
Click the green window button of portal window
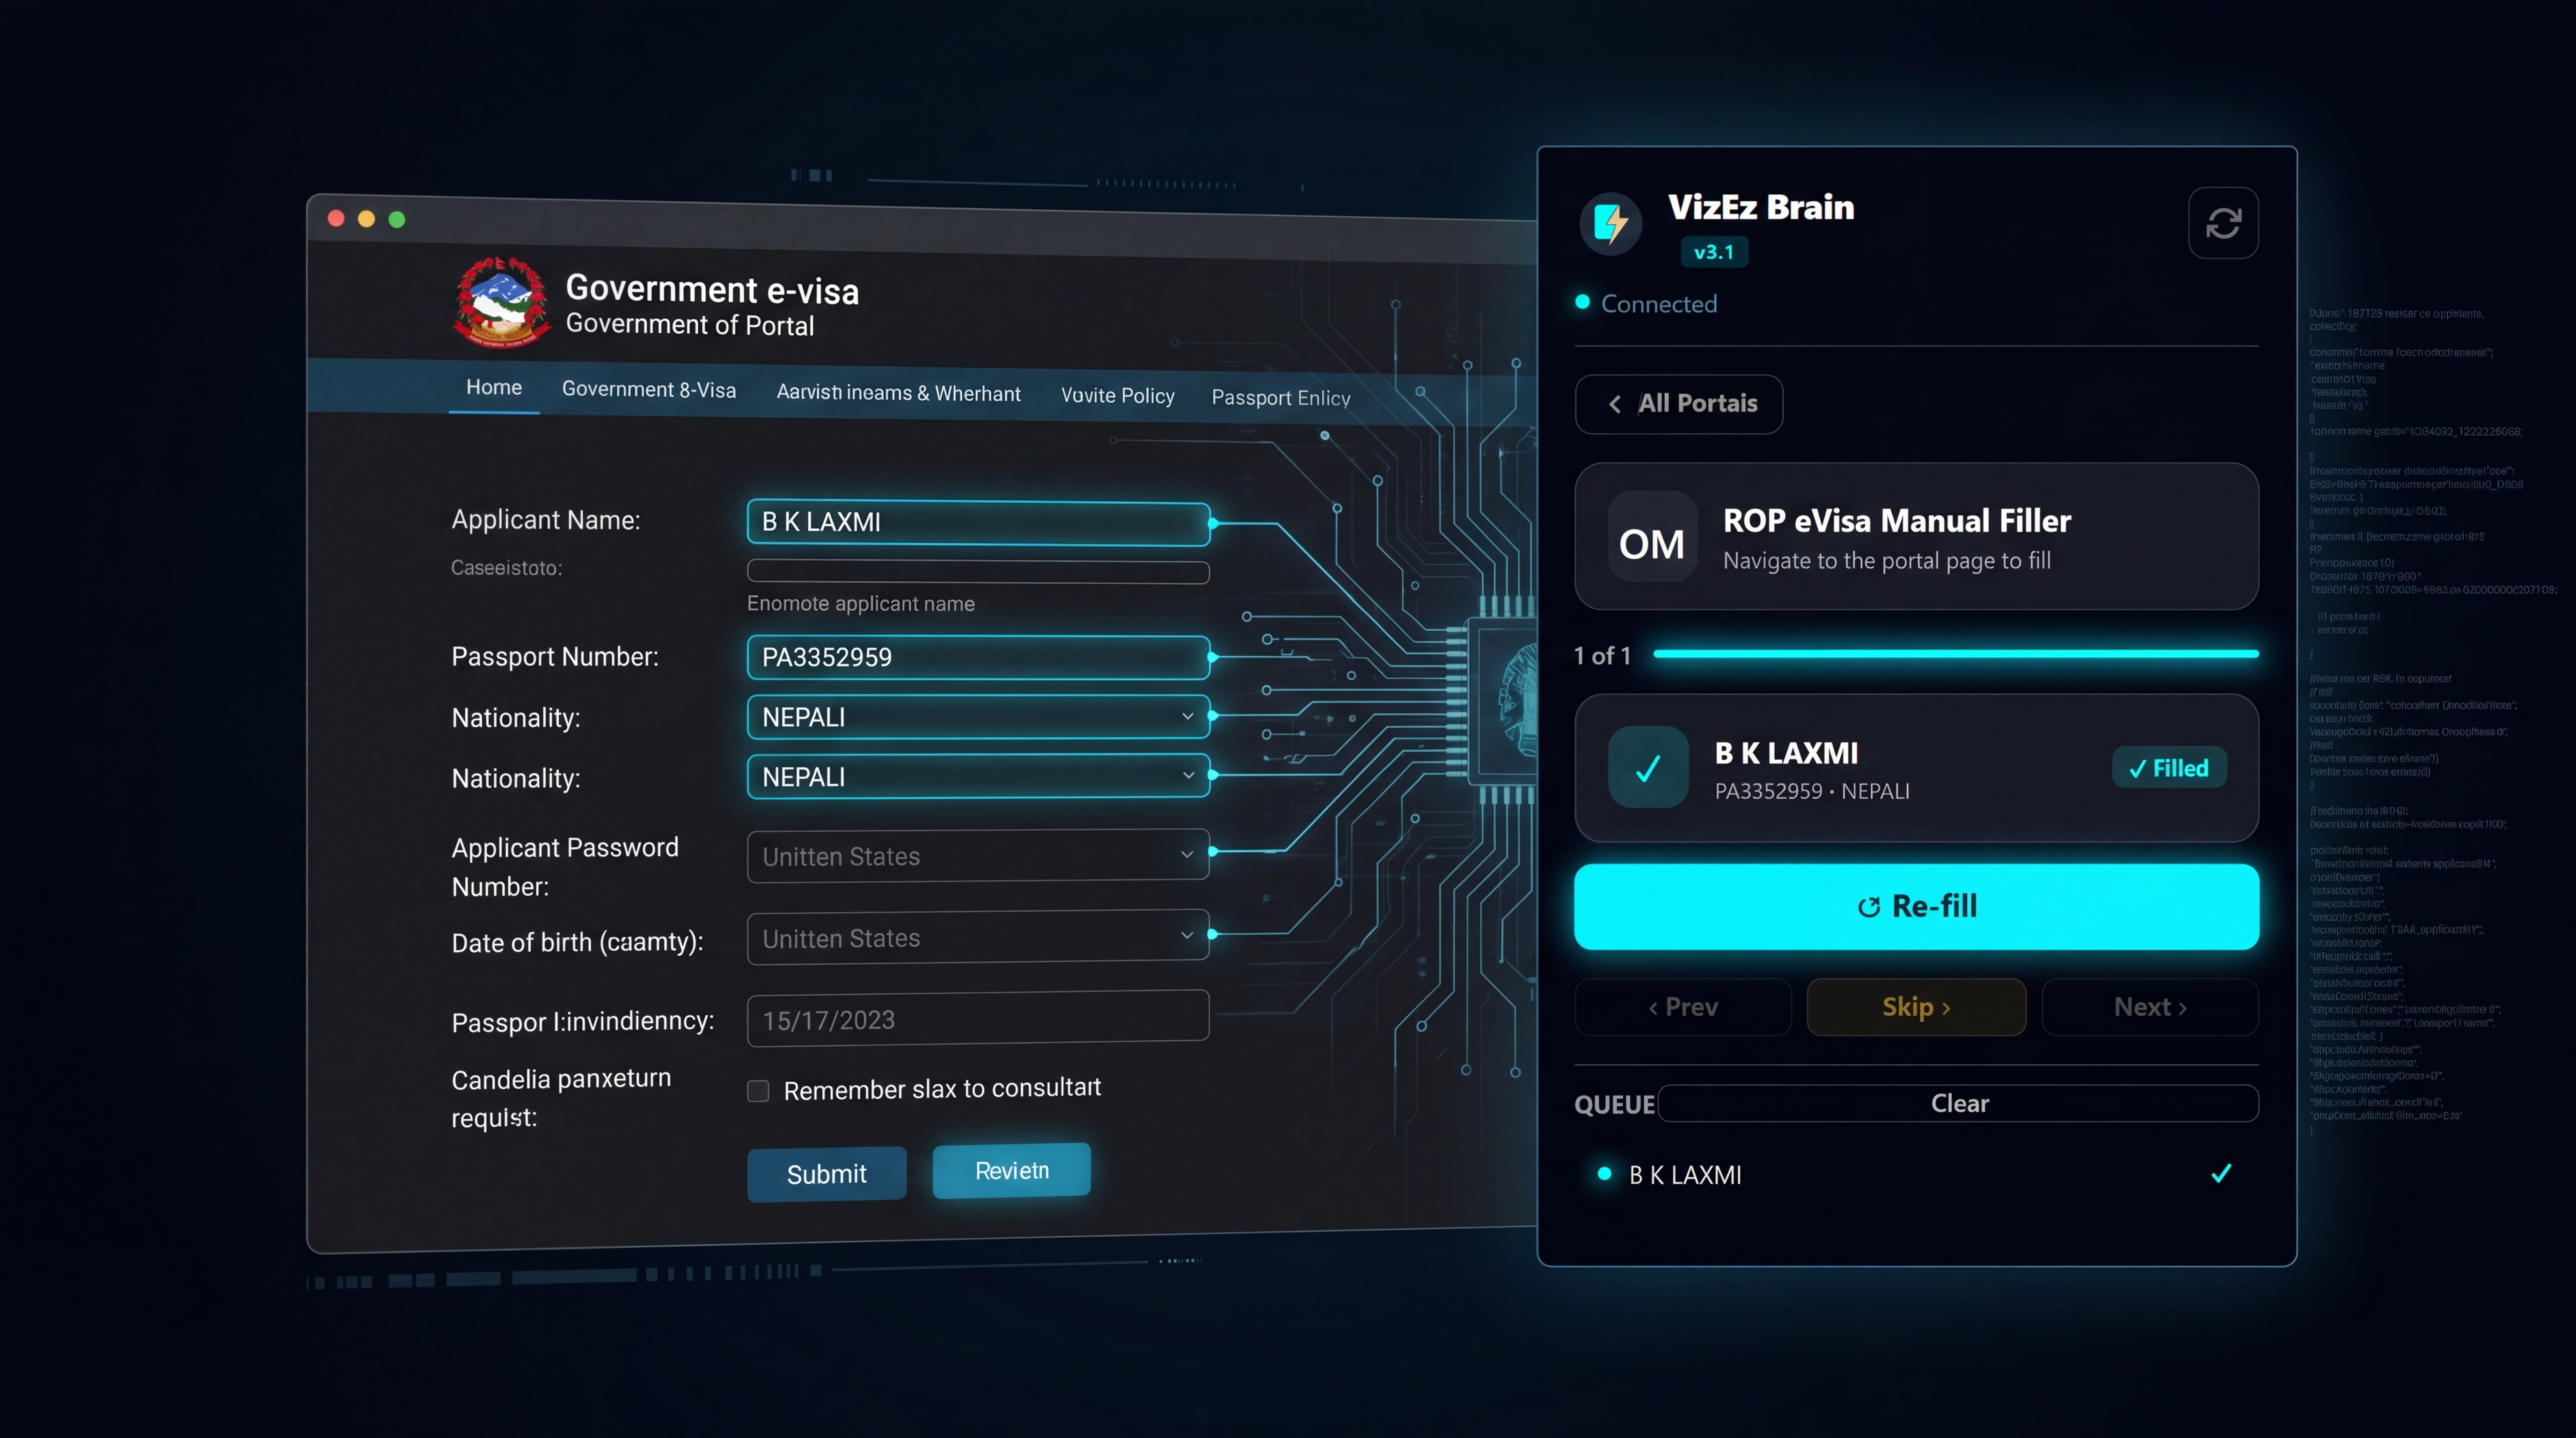pos(397,220)
